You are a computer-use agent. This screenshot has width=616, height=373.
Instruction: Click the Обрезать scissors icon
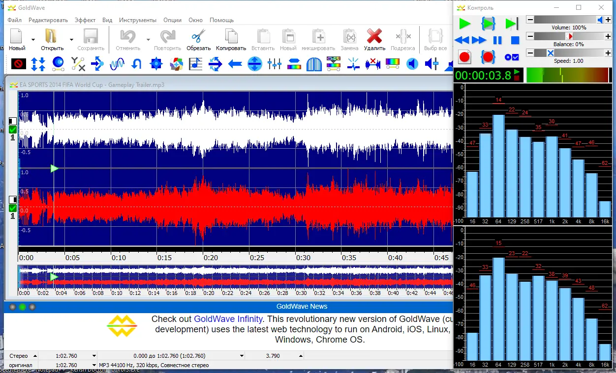(198, 37)
